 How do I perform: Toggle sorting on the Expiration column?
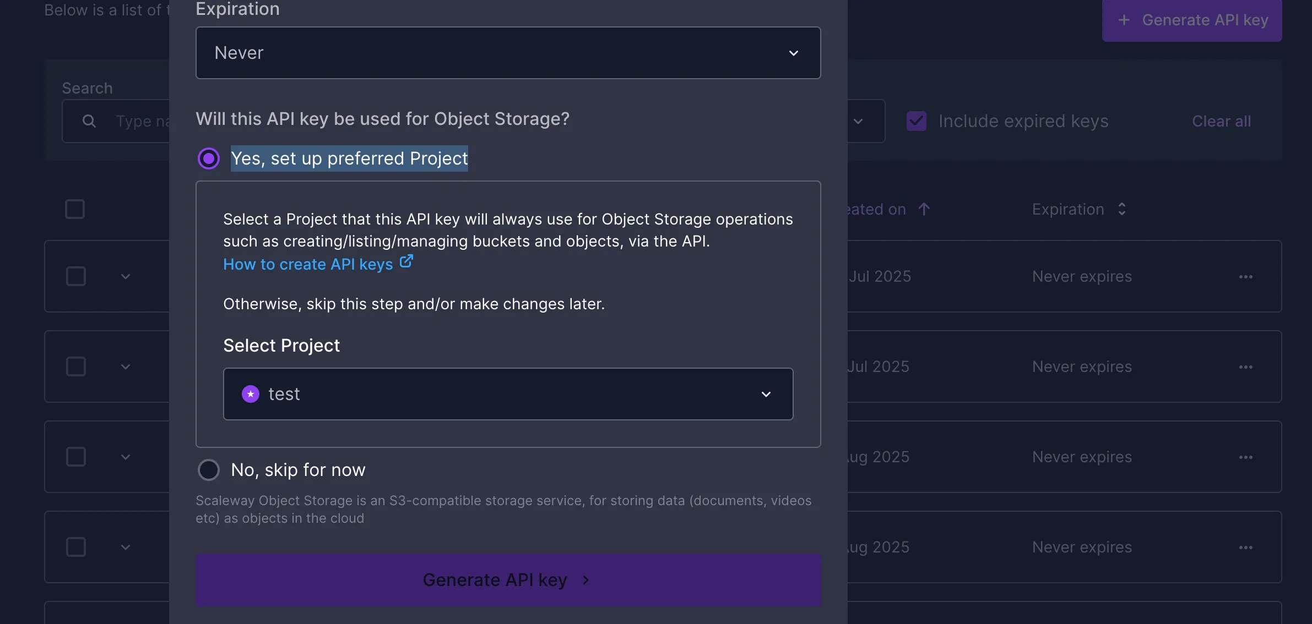[x=1123, y=209]
